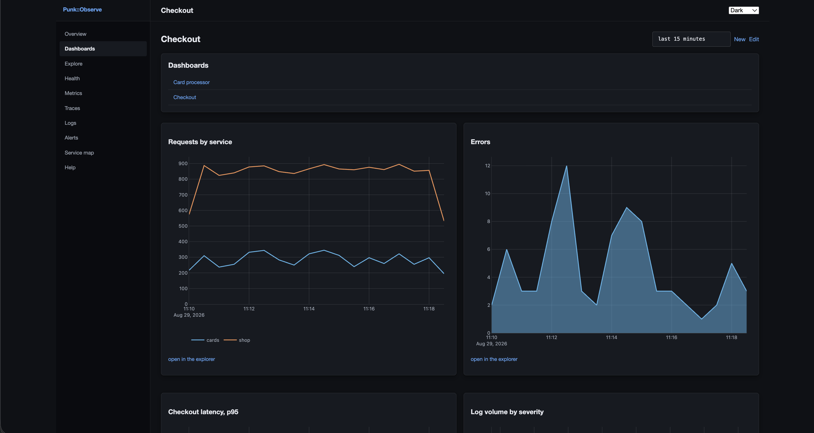Click the Edit dashboard link
The image size is (814, 433).
pyautogui.click(x=754, y=39)
